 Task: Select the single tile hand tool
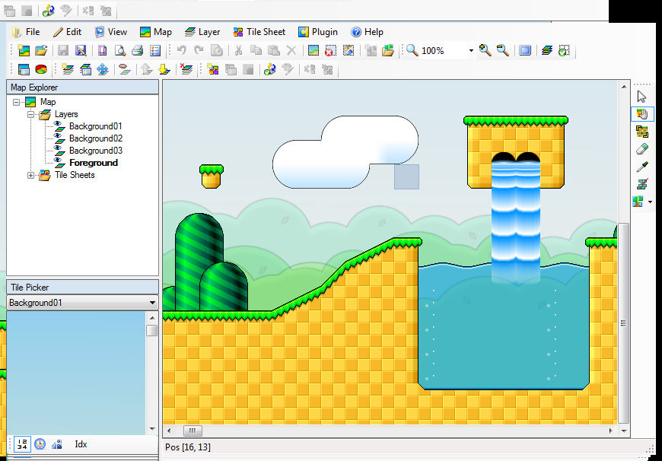[x=641, y=114]
